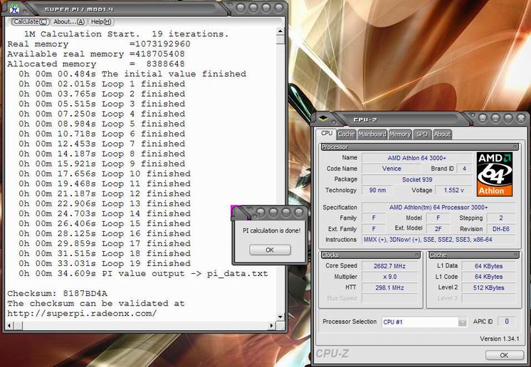
Task: Open the Calculate menu in Super PI
Action: pyautogui.click(x=30, y=21)
